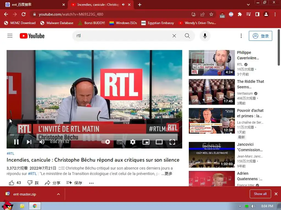Toggle the autoplay switch in player
Viewport: 281px width, 210px height.
[106, 142]
